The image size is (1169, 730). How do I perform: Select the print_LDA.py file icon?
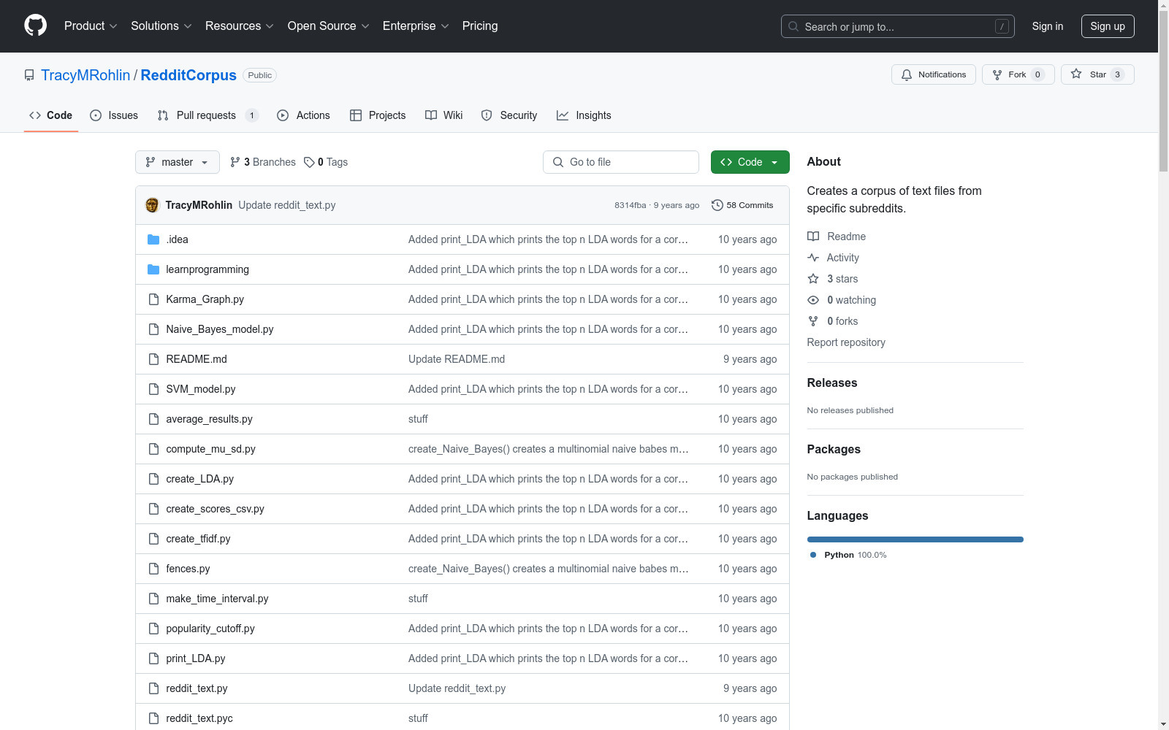tap(153, 658)
